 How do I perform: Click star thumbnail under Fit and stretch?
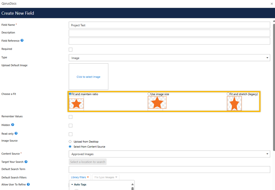click(x=234, y=104)
